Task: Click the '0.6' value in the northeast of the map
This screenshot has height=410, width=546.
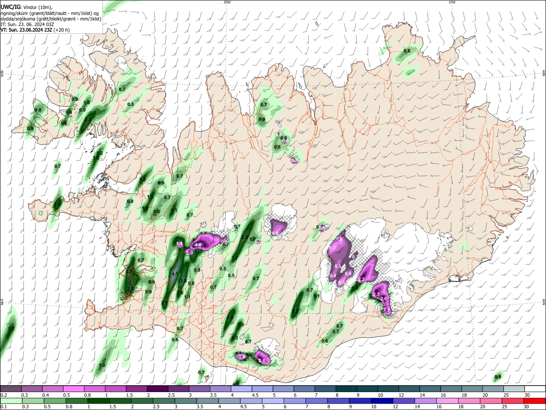Action: tap(407, 51)
